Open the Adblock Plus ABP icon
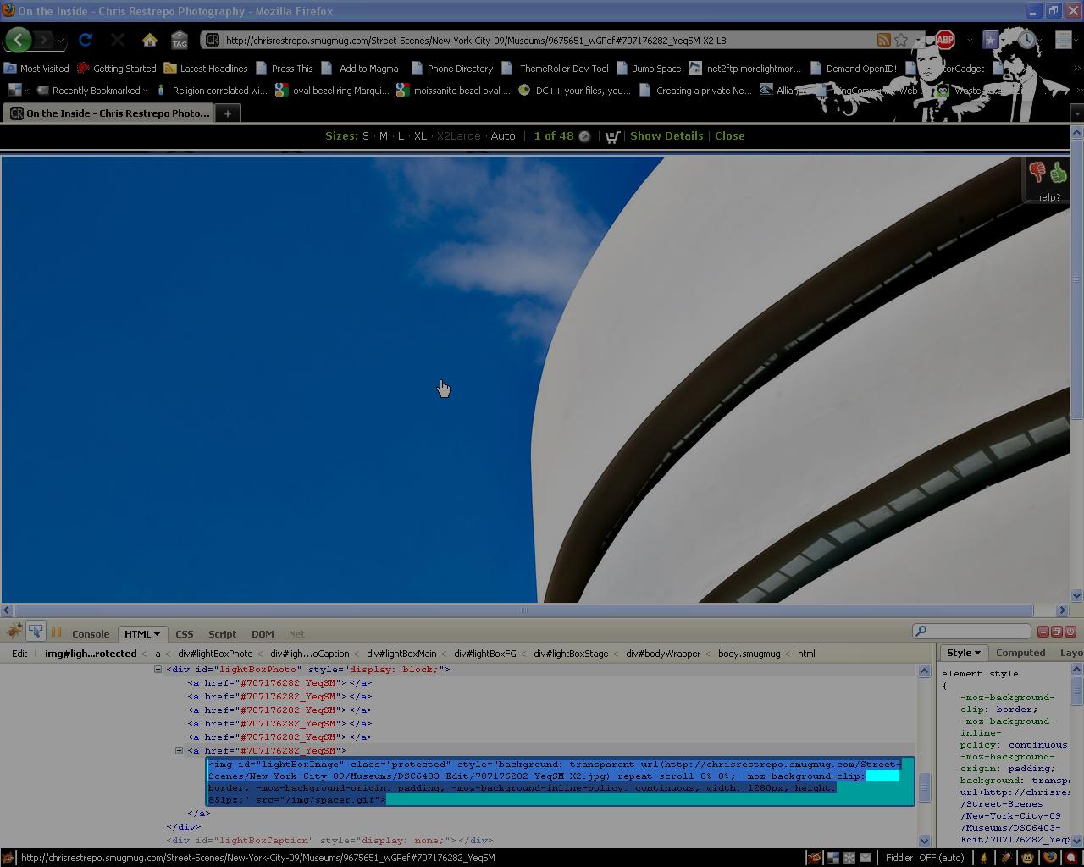Image resolution: width=1084 pixels, height=867 pixels. coord(945,40)
